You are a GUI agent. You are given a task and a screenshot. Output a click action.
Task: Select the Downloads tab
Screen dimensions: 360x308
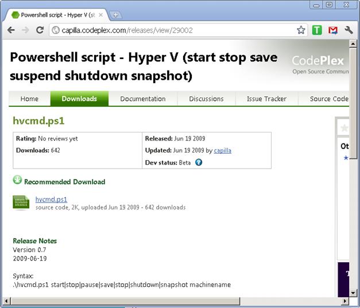click(79, 99)
